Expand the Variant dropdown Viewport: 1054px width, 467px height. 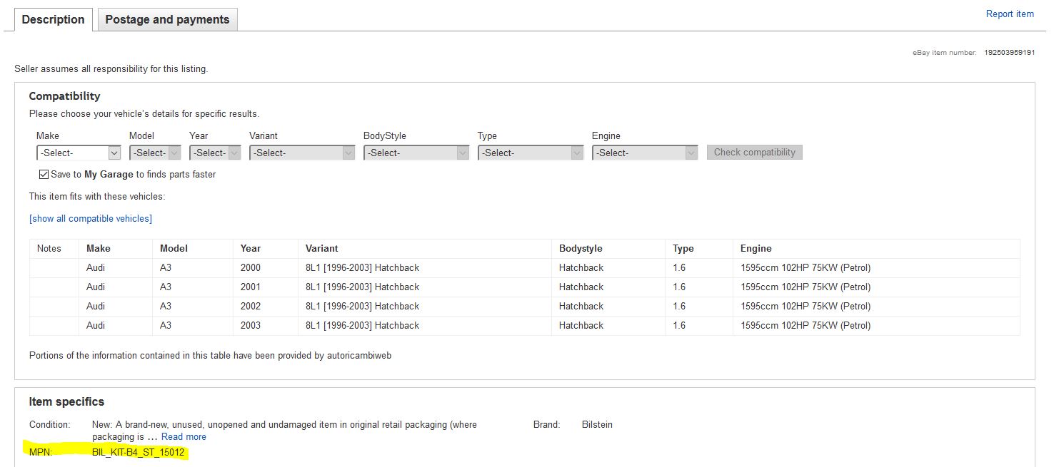coord(301,153)
